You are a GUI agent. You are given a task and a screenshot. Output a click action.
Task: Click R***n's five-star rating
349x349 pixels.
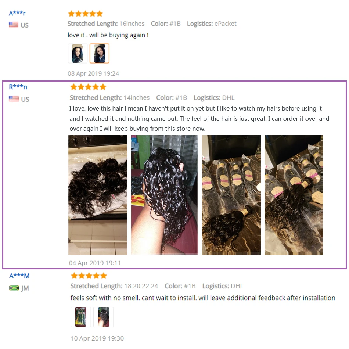[89, 87]
